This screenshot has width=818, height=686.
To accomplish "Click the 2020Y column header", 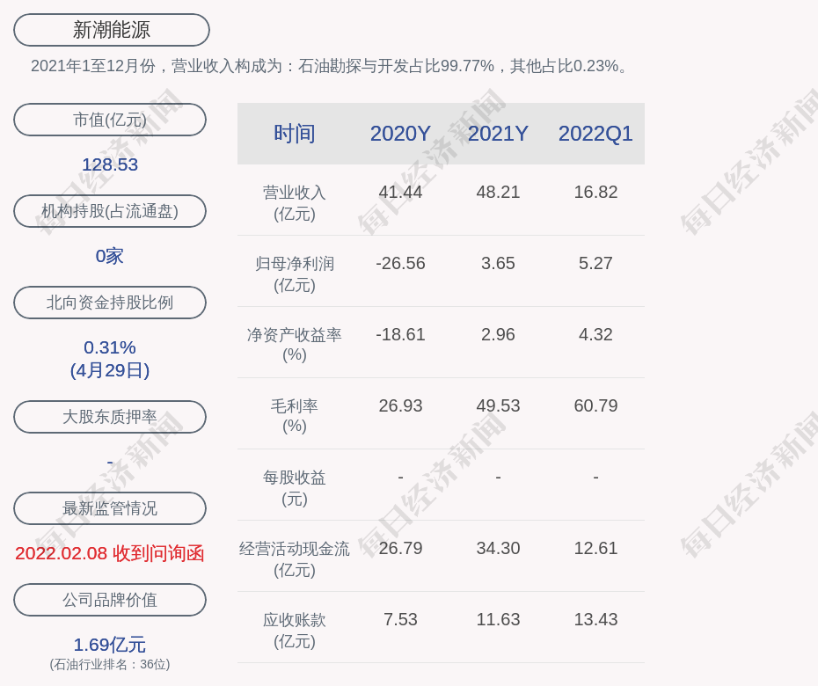I will [400, 134].
